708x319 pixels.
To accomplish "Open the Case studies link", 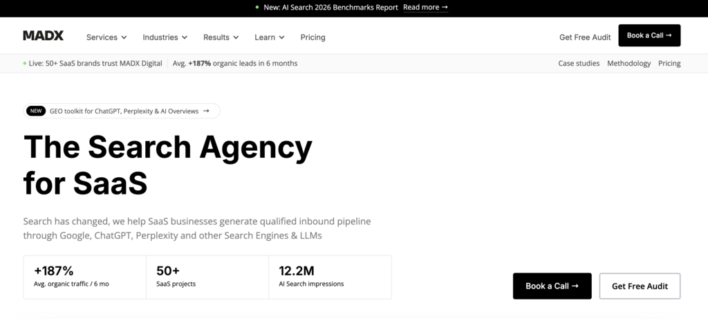I will coord(579,63).
